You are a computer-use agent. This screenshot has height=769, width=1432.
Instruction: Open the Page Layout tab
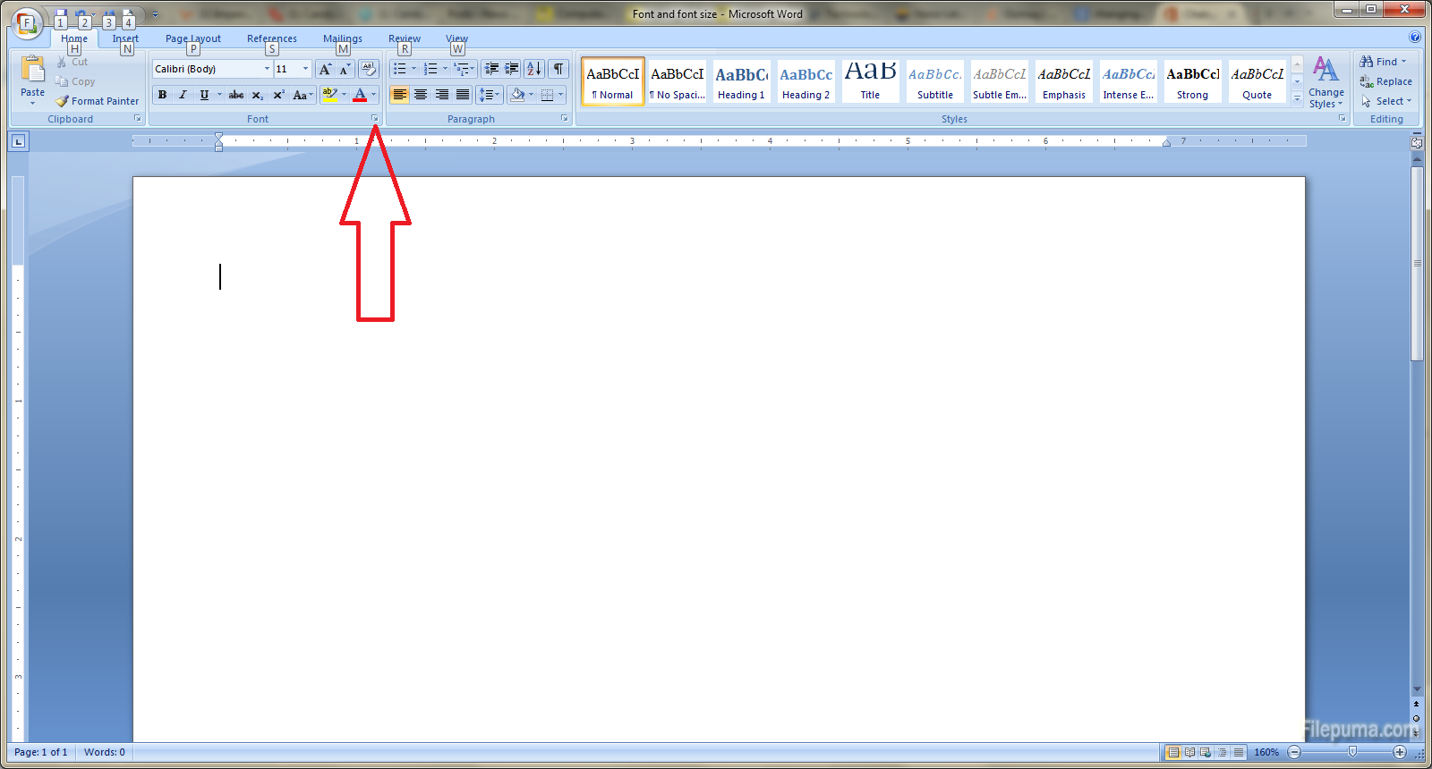click(x=193, y=38)
